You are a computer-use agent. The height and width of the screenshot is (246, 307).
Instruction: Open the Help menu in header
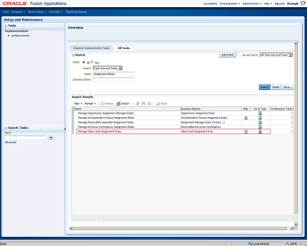(268, 3)
